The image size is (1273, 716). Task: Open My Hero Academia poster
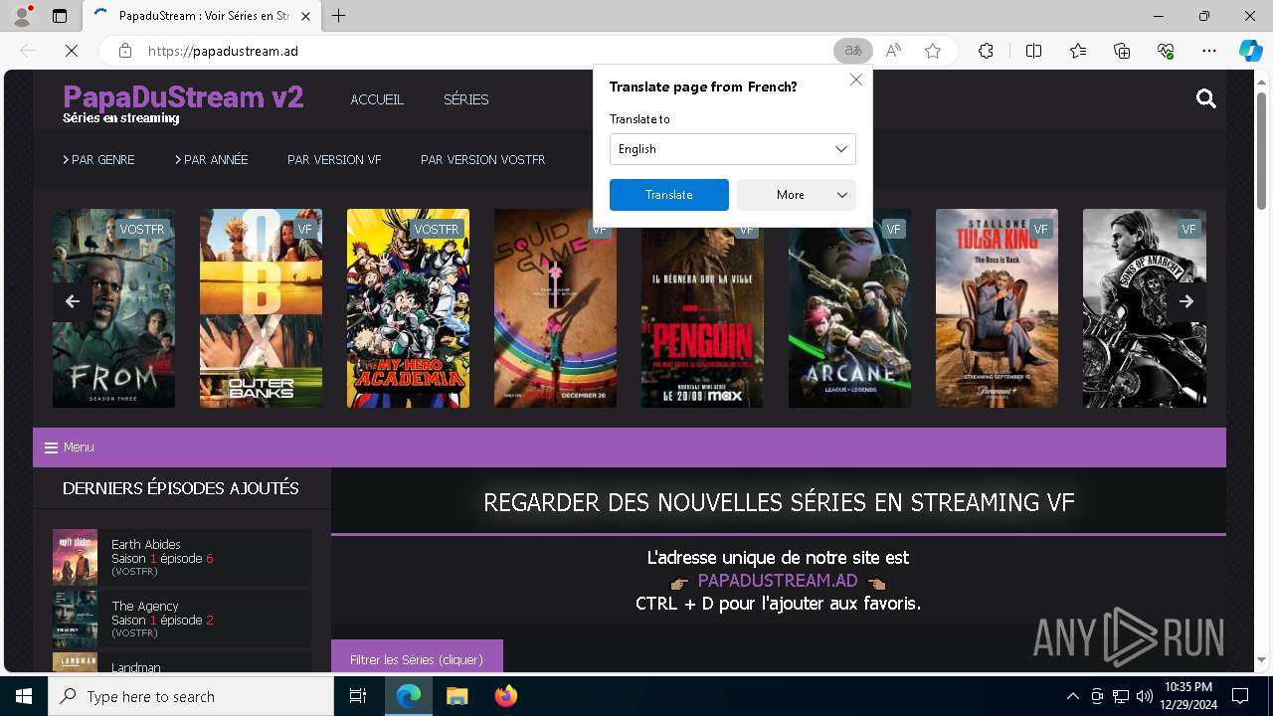pos(408,308)
